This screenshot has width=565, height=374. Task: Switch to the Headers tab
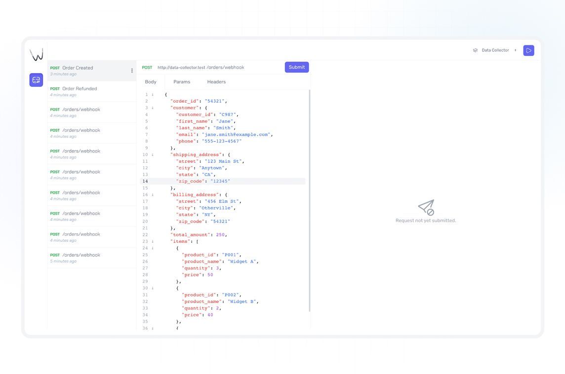[216, 82]
